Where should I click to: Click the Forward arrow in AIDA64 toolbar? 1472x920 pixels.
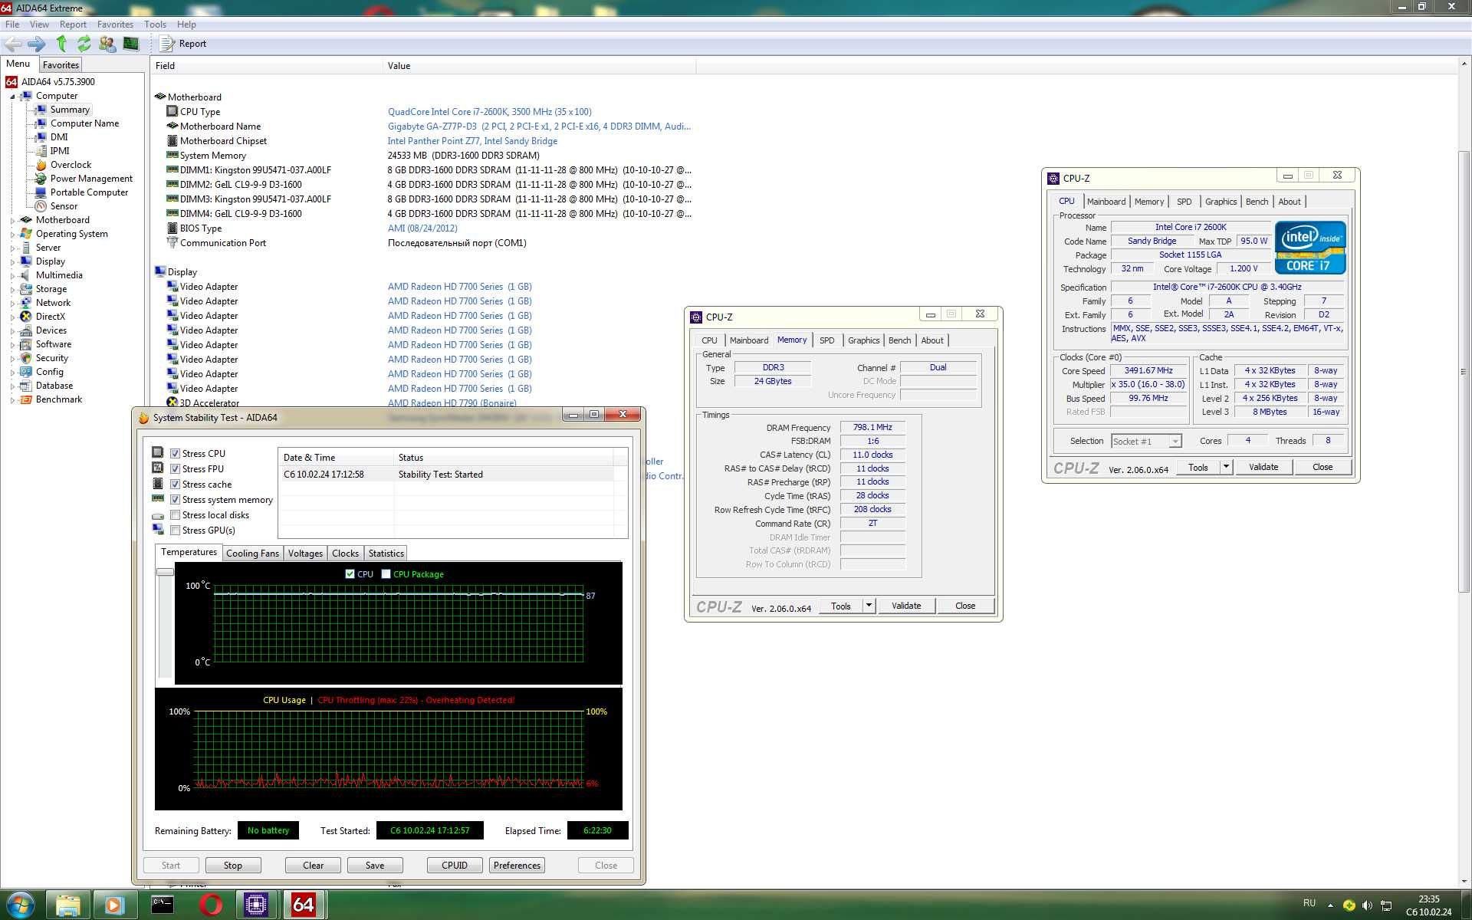click(36, 44)
